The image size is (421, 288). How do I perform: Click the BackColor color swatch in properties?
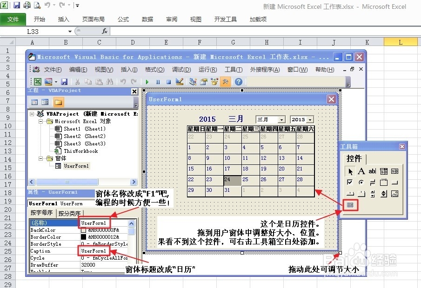[83, 230]
